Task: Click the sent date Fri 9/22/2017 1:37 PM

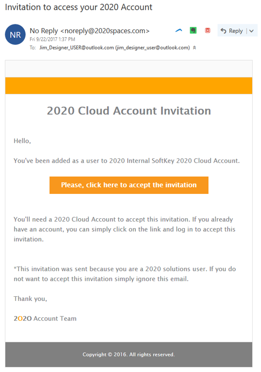Action: point(52,39)
